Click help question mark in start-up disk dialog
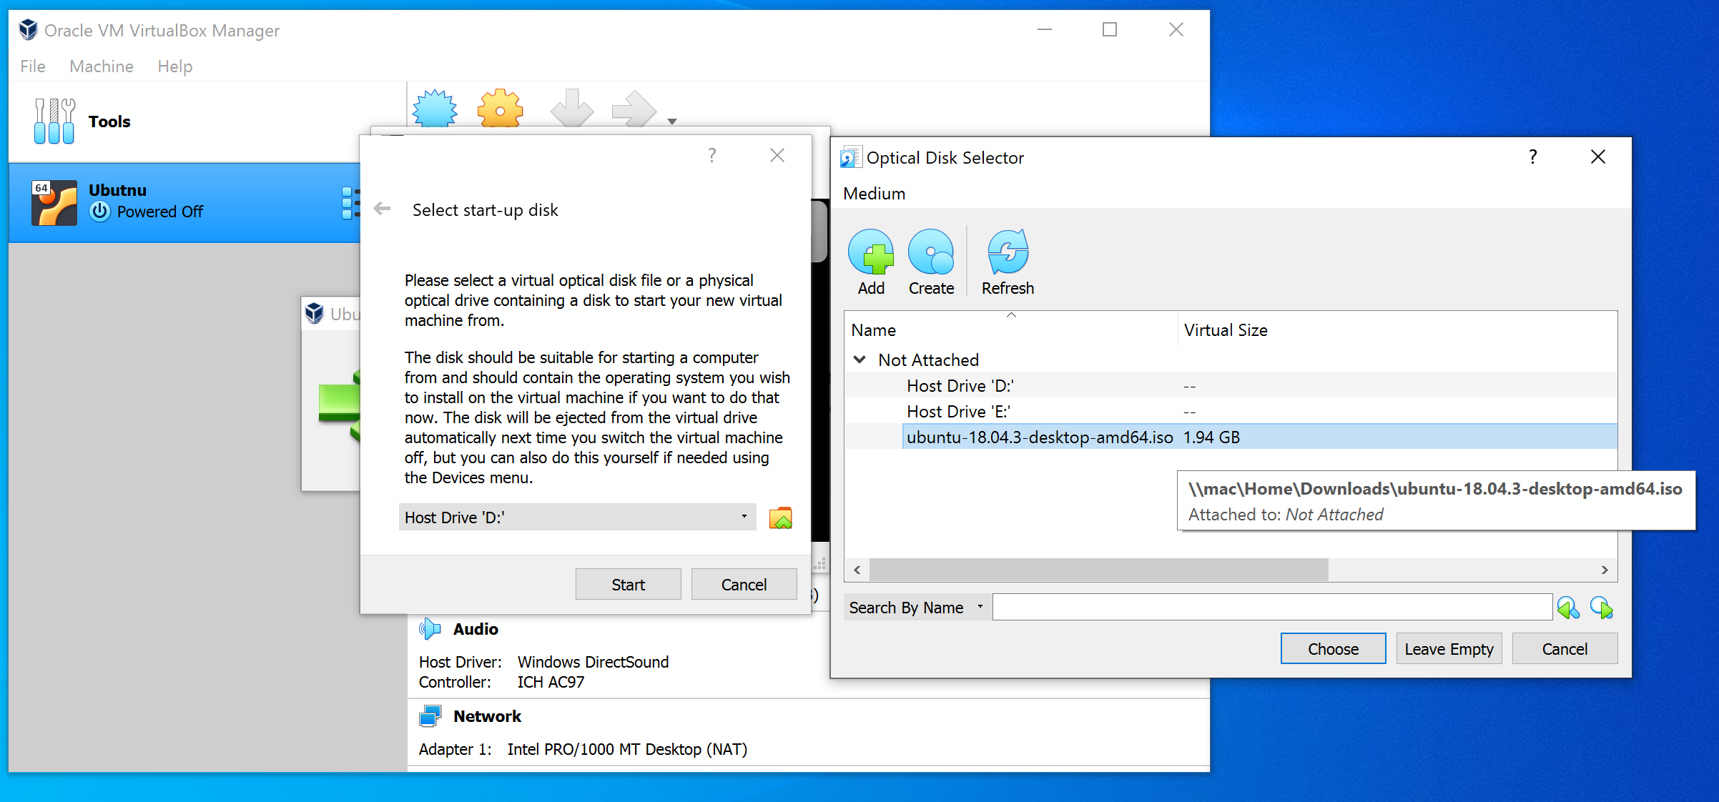The height and width of the screenshot is (802, 1719). point(712,155)
